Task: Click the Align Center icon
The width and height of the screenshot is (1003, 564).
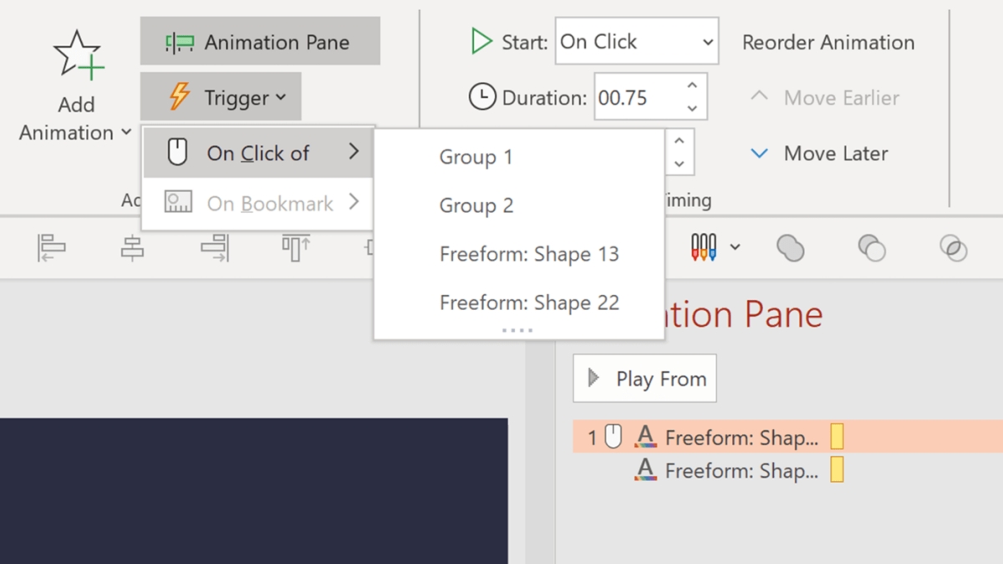Action: 132,248
